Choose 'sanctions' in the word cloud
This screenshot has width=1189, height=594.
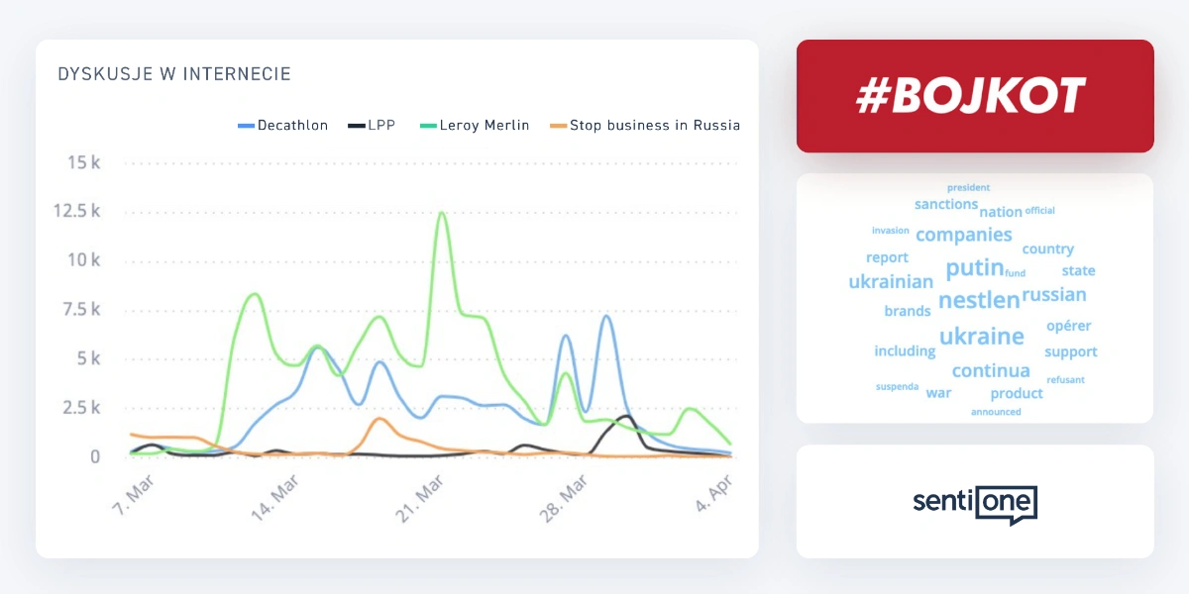click(946, 204)
